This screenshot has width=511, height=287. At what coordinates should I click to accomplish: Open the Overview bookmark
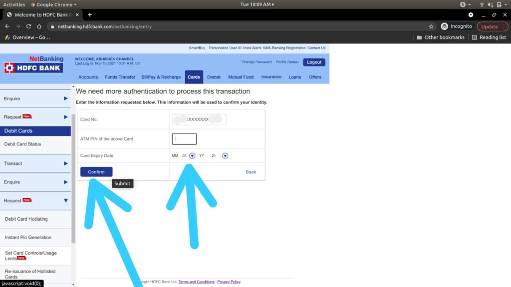[27, 37]
